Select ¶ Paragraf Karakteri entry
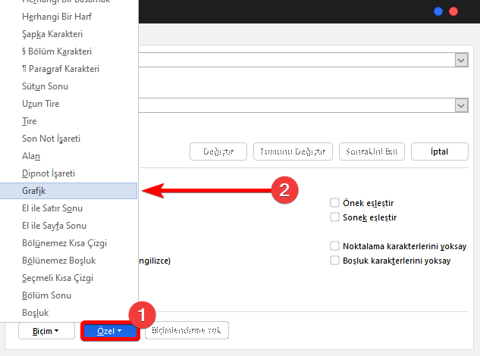Image resolution: width=480 pixels, height=356 pixels. (61, 69)
